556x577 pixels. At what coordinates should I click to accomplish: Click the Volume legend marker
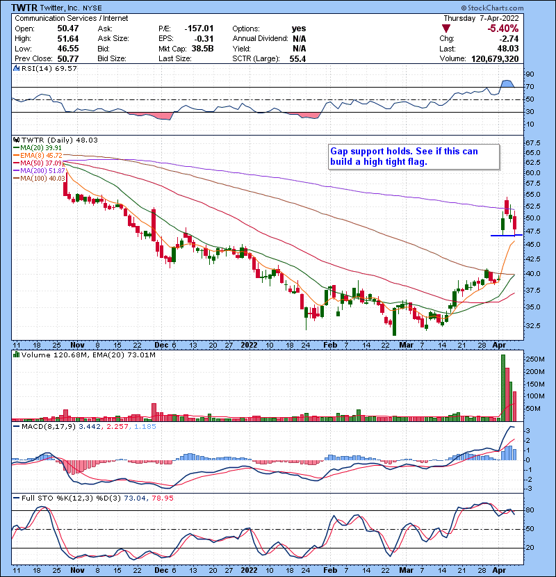coord(16,355)
